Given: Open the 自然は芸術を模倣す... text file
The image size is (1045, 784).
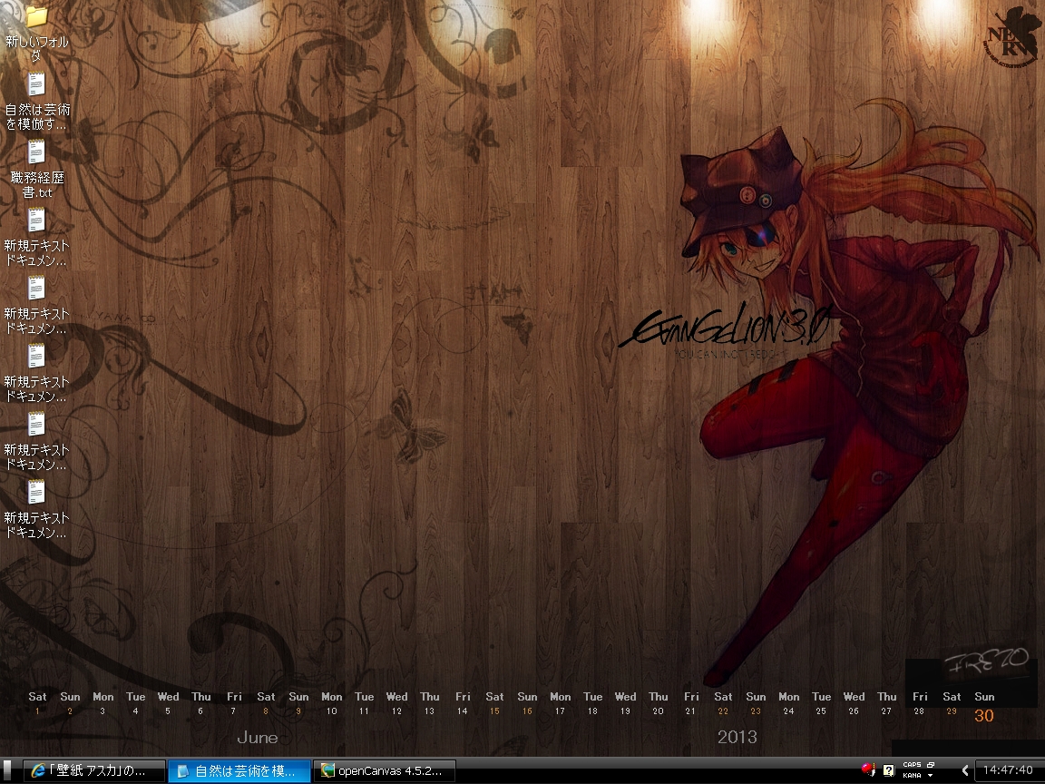Looking at the screenshot, I should (36, 85).
